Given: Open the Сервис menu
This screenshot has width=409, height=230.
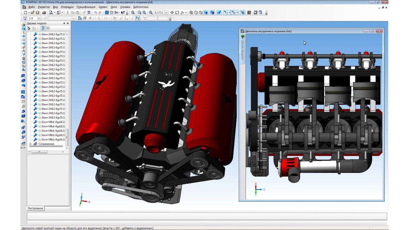Looking at the screenshot, I should click(103, 7).
